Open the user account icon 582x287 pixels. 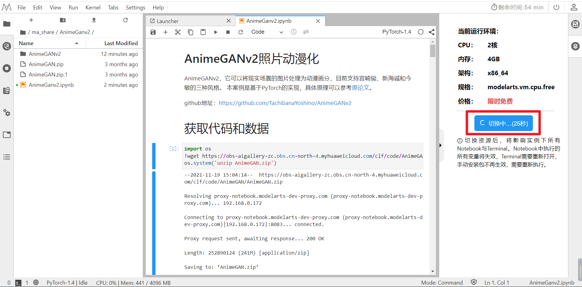[x=574, y=7]
